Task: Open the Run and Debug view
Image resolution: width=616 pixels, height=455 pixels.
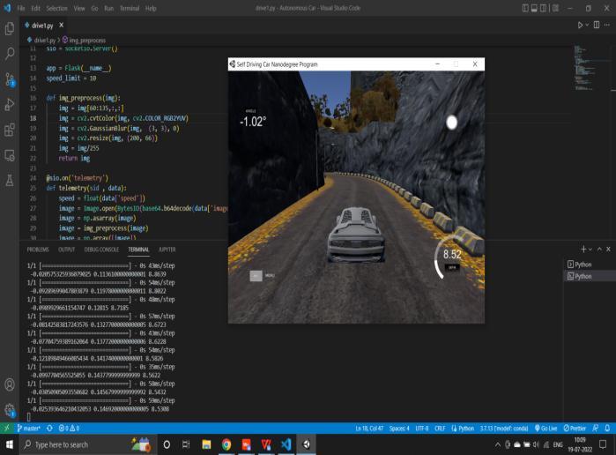Action: 10,105
